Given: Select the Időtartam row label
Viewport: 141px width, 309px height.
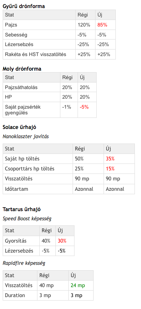Looking at the screenshot, I should [16, 189].
